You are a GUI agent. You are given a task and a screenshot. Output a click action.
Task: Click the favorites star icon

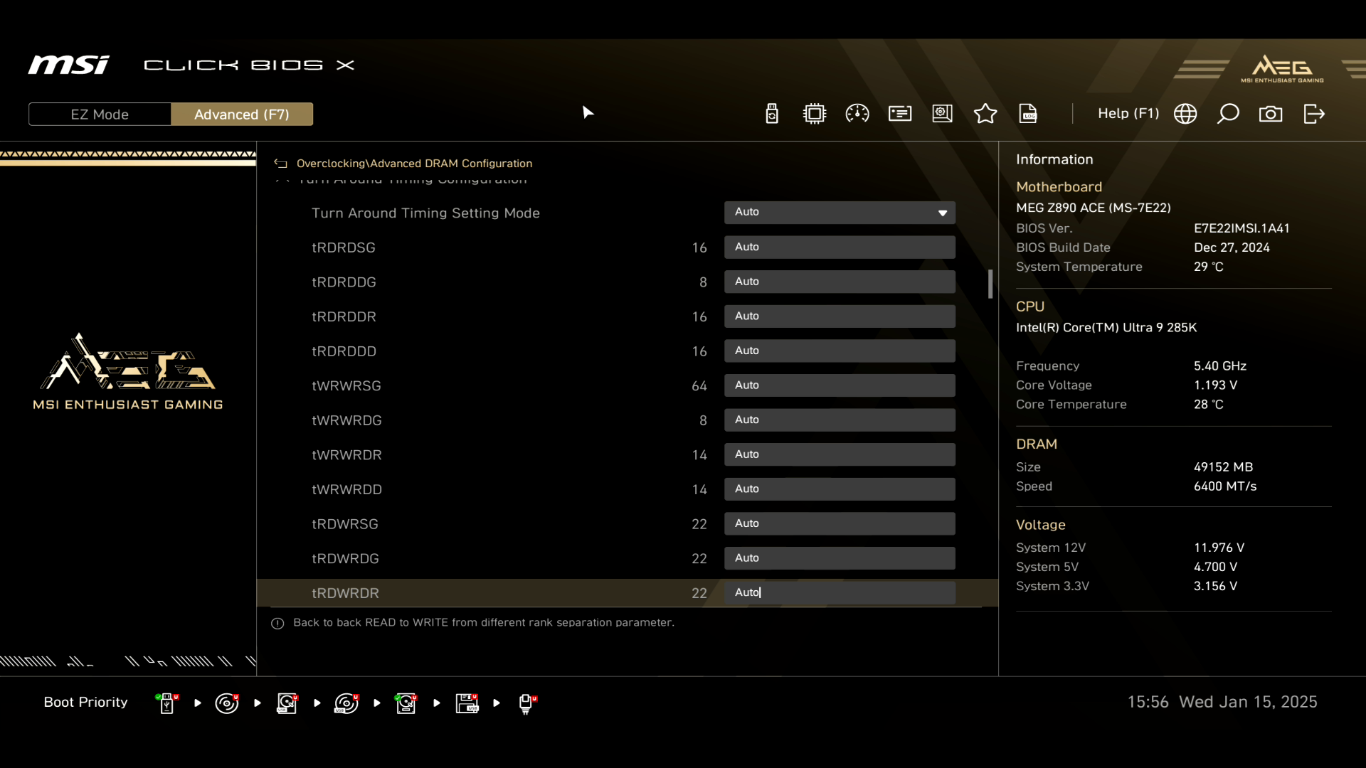(985, 114)
